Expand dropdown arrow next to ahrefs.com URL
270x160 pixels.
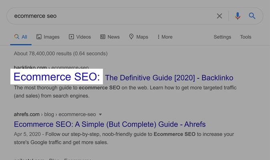(x=100, y=114)
